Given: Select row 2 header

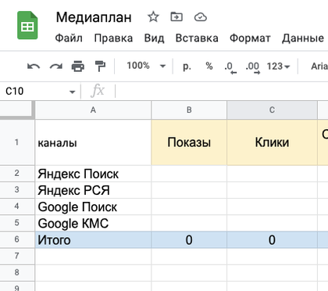Looking at the screenshot, I should click(x=17, y=173).
